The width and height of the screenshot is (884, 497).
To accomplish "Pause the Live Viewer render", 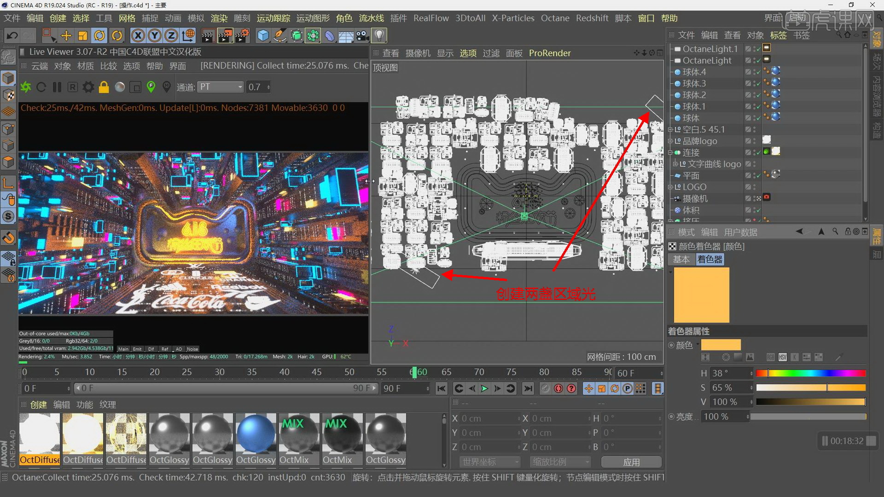I will (57, 87).
